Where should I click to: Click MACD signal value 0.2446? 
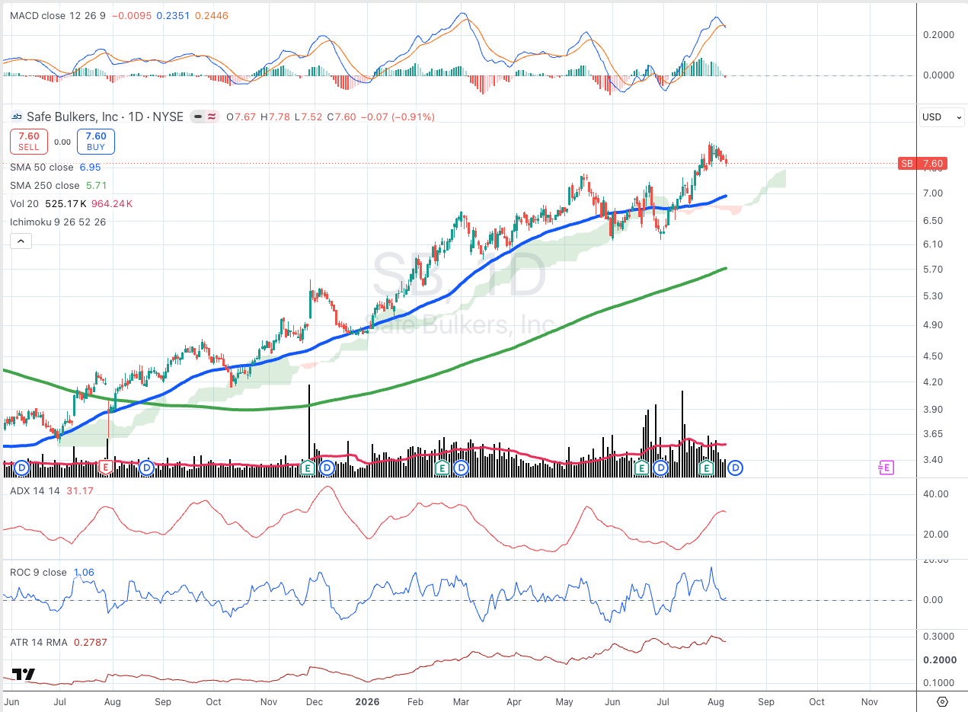212,15
